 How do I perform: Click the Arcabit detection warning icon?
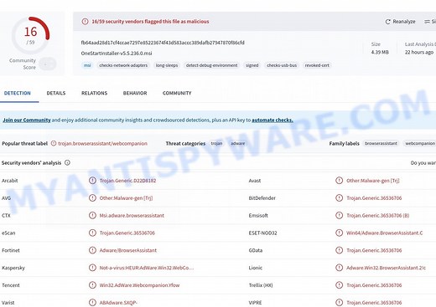92,181
